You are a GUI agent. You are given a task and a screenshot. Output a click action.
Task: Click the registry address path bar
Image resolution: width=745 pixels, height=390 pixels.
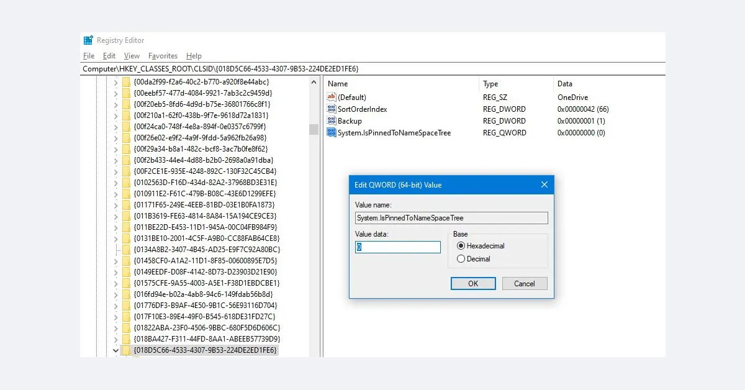coord(372,69)
